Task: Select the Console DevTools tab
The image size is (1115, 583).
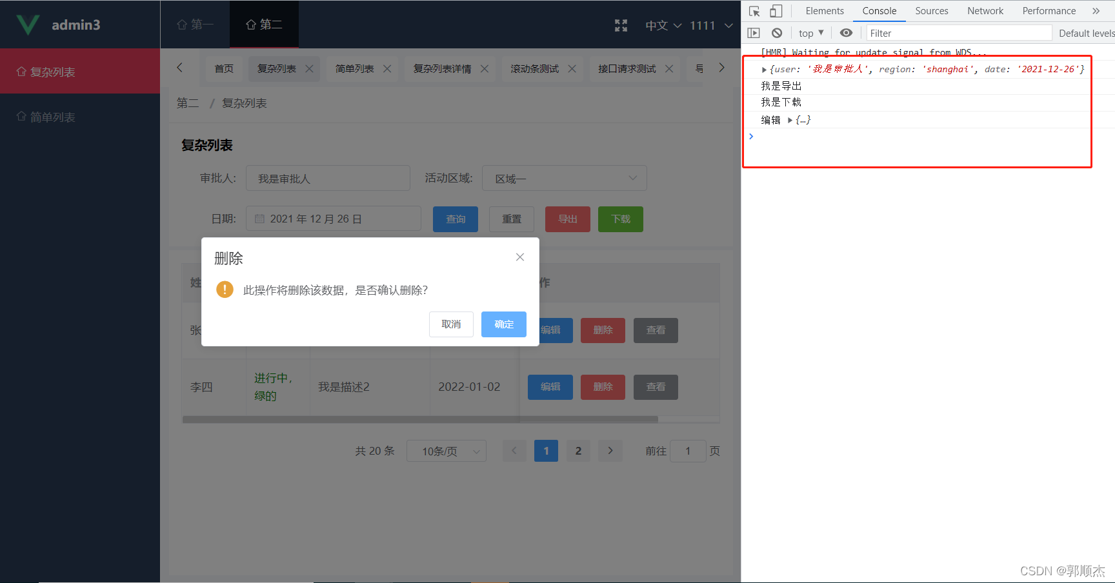Action: 879,11
